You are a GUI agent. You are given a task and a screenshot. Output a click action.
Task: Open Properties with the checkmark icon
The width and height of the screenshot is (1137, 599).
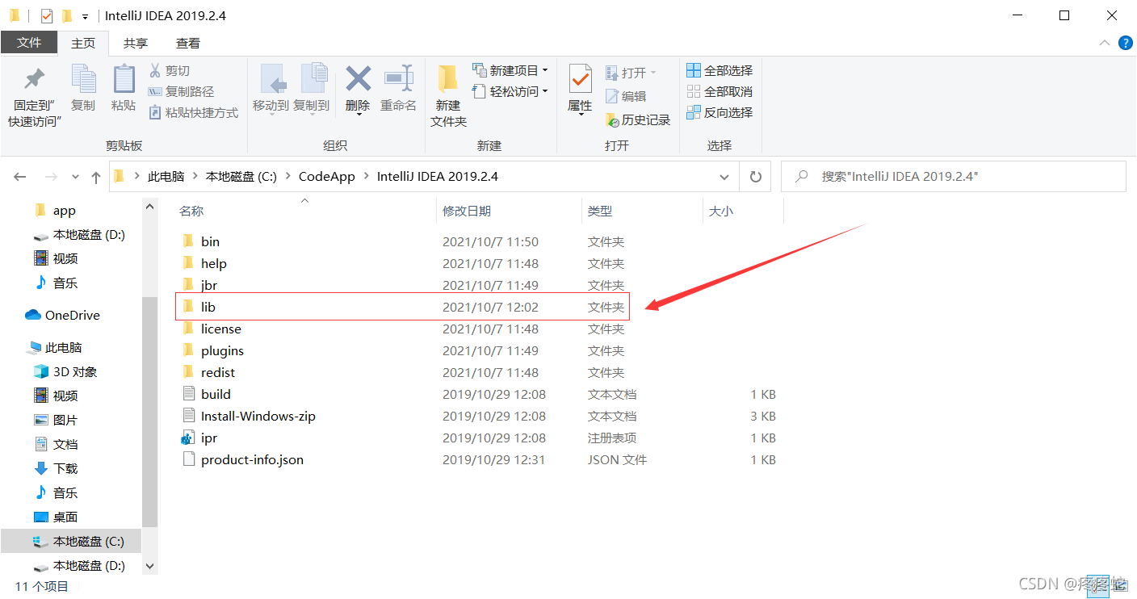click(580, 79)
